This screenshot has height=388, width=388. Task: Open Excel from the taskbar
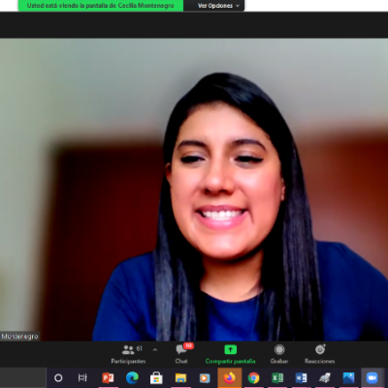(x=277, y=377)
